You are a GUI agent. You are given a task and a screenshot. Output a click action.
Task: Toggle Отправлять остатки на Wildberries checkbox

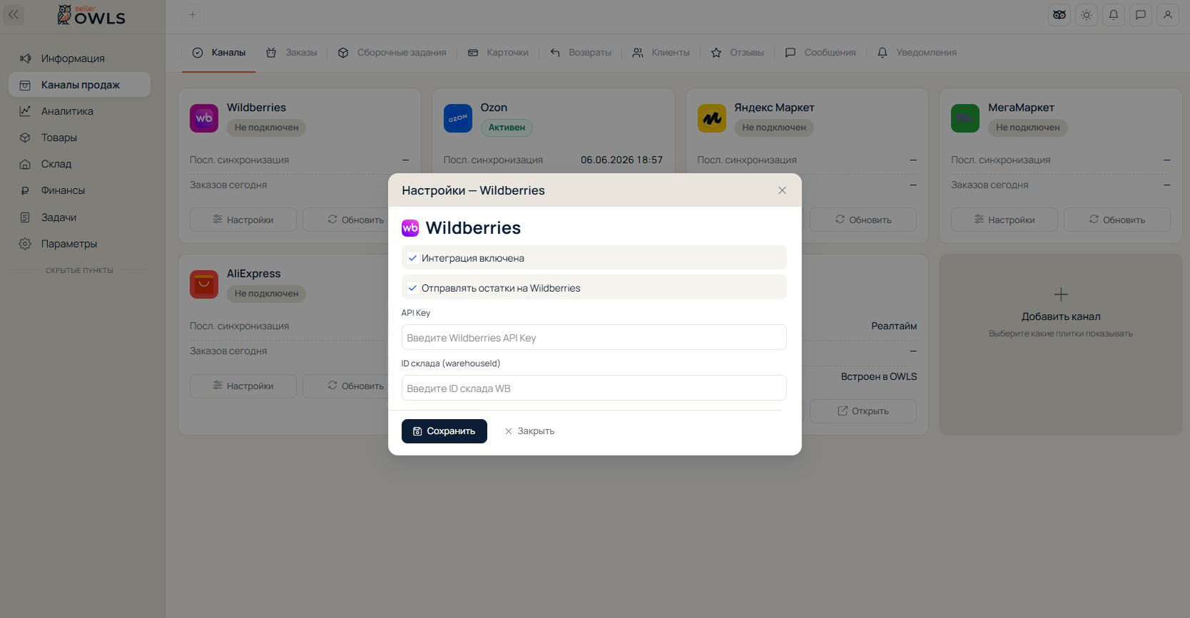click(412, 288)
